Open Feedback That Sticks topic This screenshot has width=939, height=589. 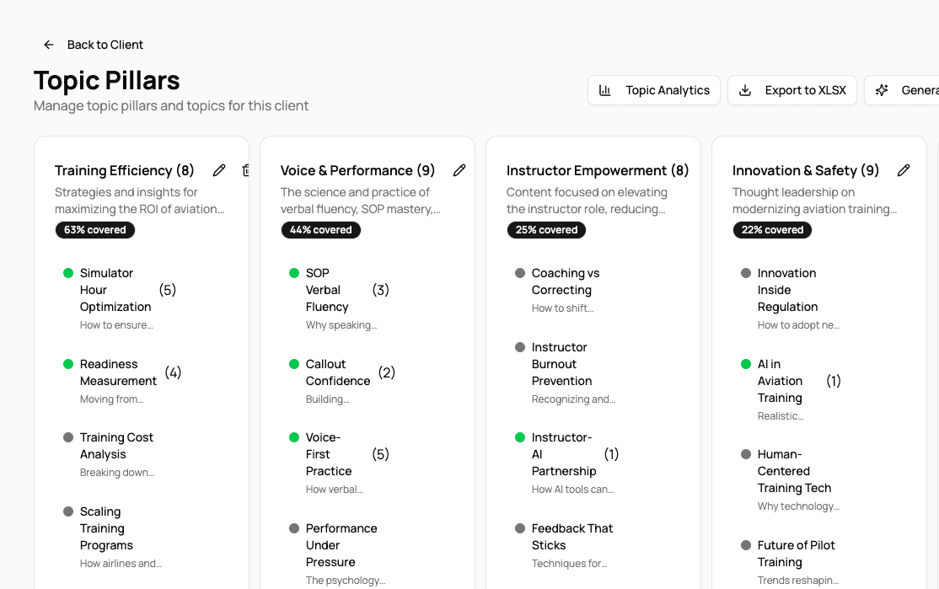(571, 537)
